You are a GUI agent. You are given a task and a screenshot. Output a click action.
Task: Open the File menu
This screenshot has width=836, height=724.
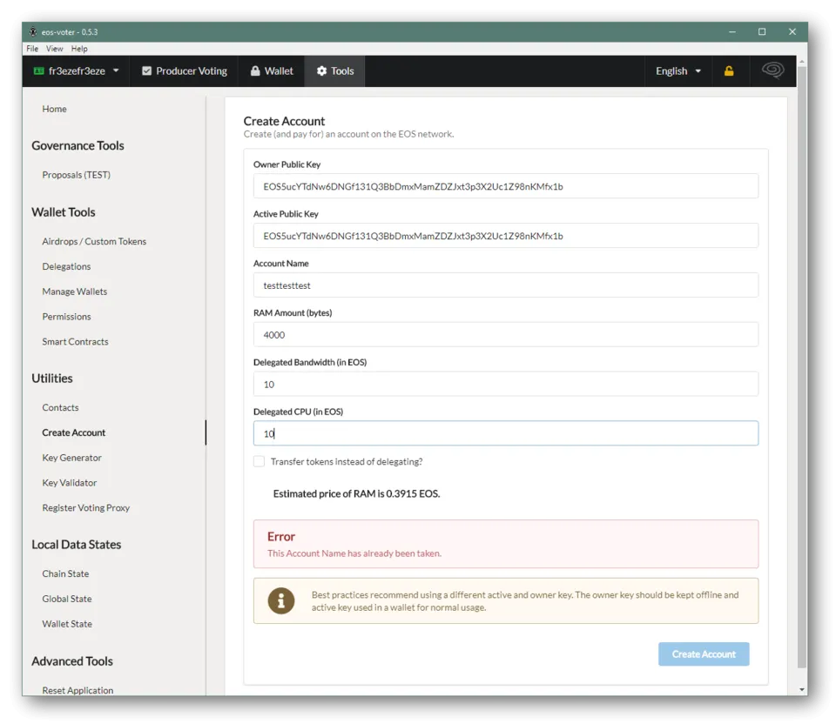click(32, 49)
